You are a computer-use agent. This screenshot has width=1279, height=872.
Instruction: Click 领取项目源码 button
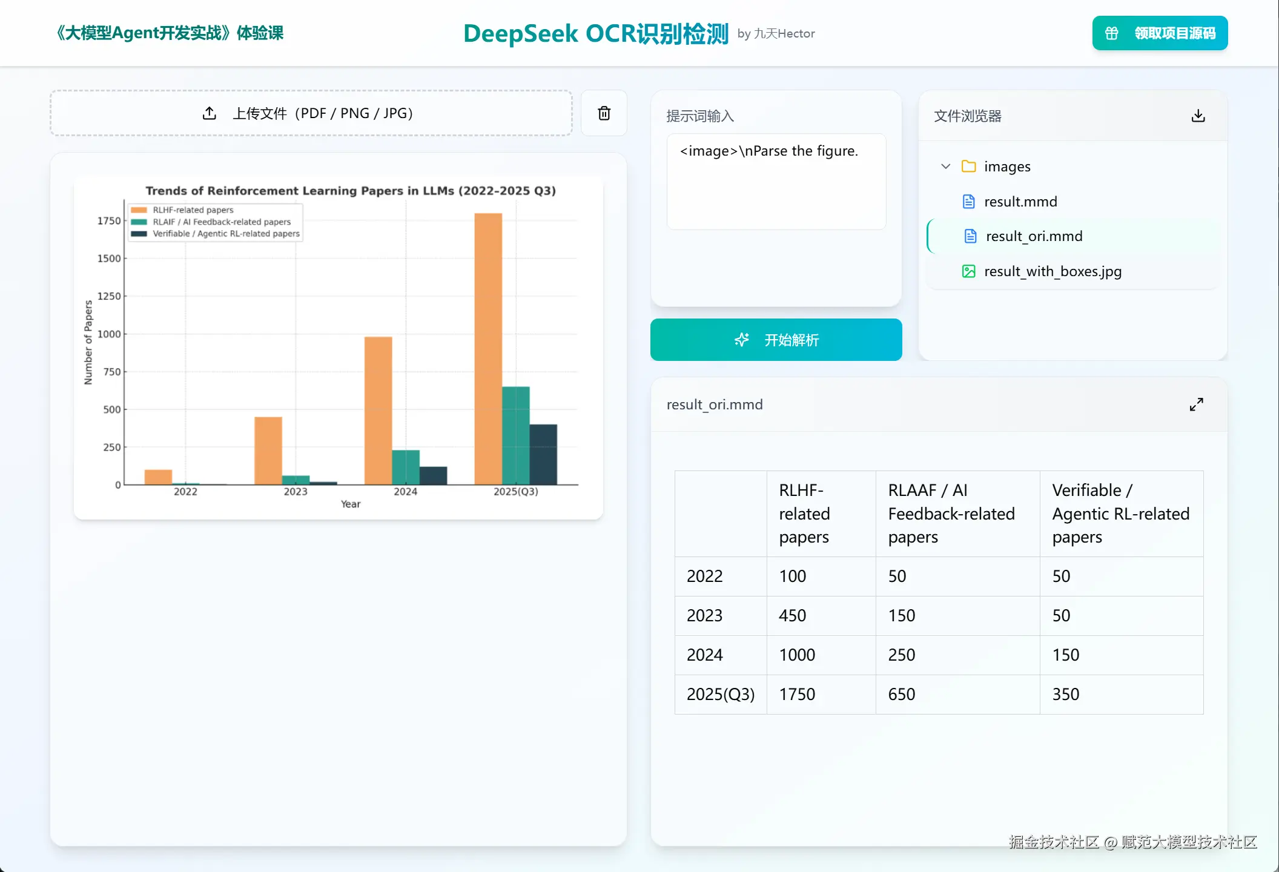[x=1160, y=33]
